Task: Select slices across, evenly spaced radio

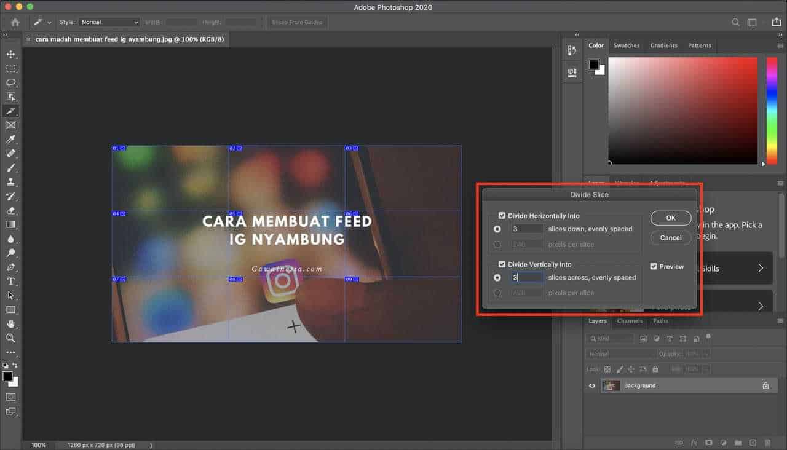Action: point(497,278)
